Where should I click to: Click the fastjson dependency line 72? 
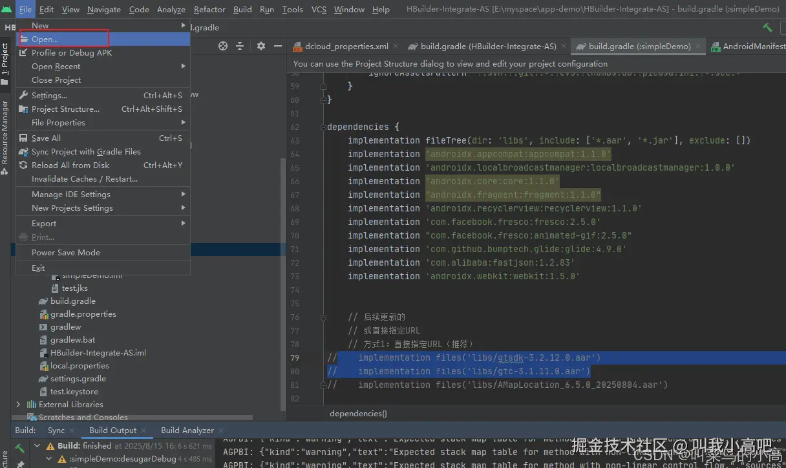point(462,262)
